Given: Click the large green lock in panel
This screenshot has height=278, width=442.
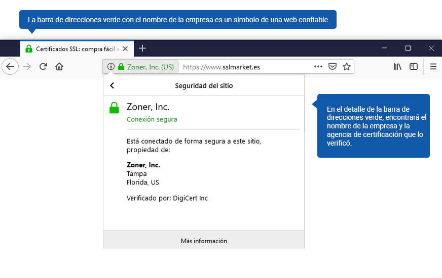Looking at the screenshot, I should [x=114, y=108].
